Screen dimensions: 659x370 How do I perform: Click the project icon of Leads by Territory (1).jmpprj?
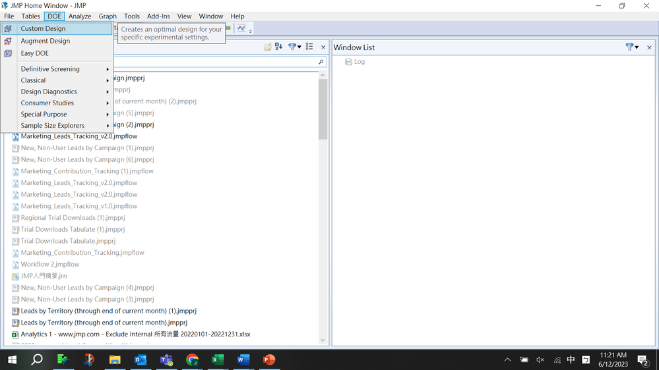[16, 311]
